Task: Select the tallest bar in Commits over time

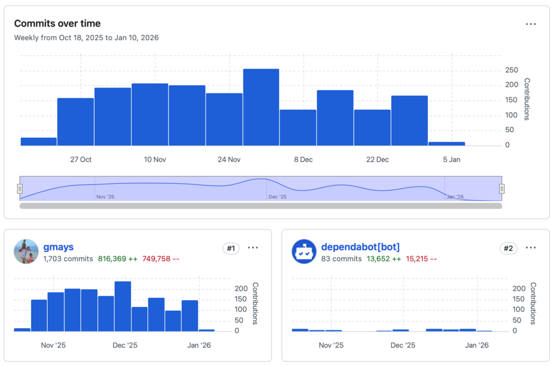Action: (x=261, y=107)
